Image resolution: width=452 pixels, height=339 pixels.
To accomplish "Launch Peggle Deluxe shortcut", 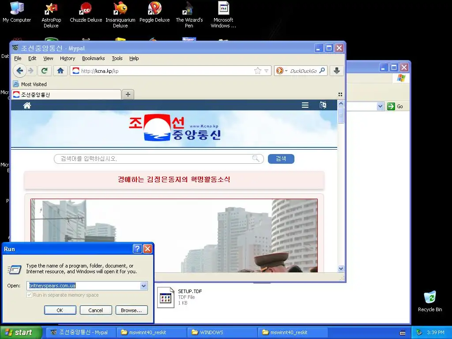I will (x=154, y=12).
